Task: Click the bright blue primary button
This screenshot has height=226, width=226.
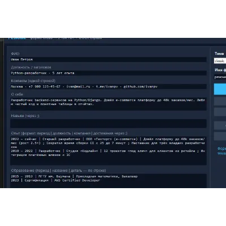Action: 220,89
